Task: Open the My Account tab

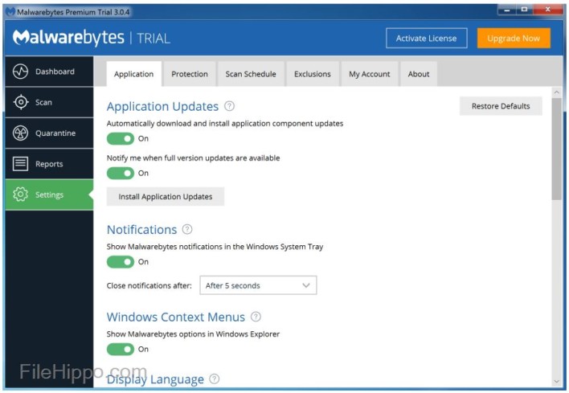Action: [x=370, y=74]
